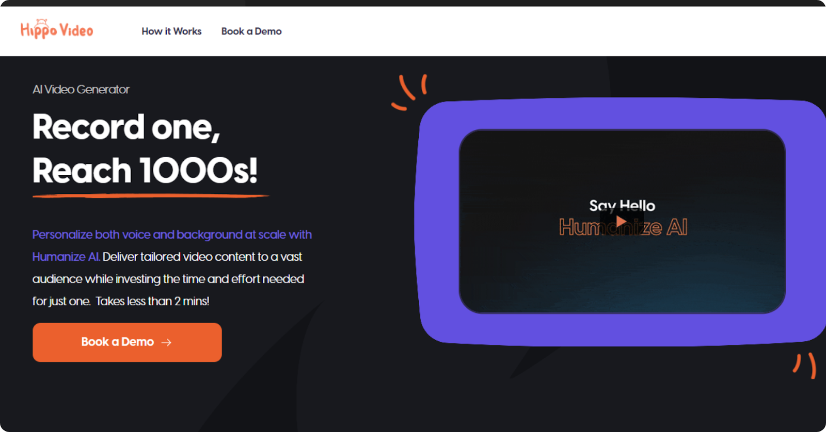Image resolution: width=826 pixels, height=432 pixels.
Task: Click the 'Say Hello' text in the video
Action: click(x=622, y=206)
